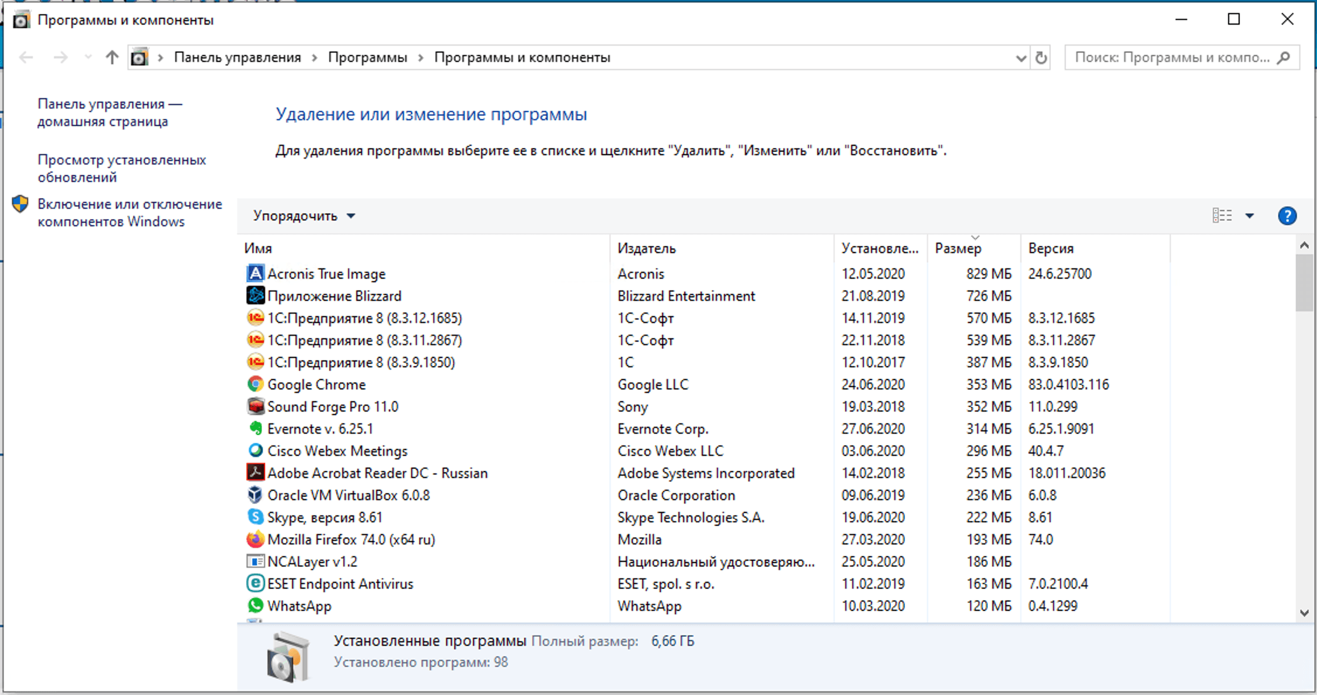
Task: Open the Упорядочить dropdown menu
Action: click(x=304, y=216)
